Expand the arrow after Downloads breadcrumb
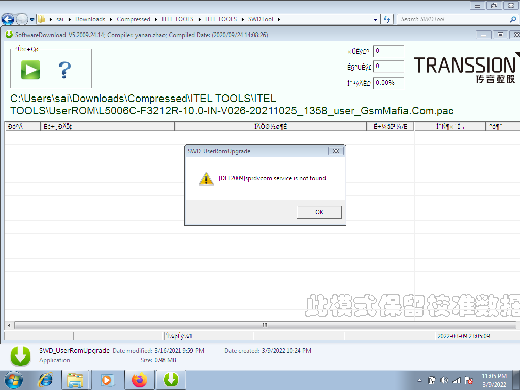Screen dimensions: 520x390 pos(111,20)
